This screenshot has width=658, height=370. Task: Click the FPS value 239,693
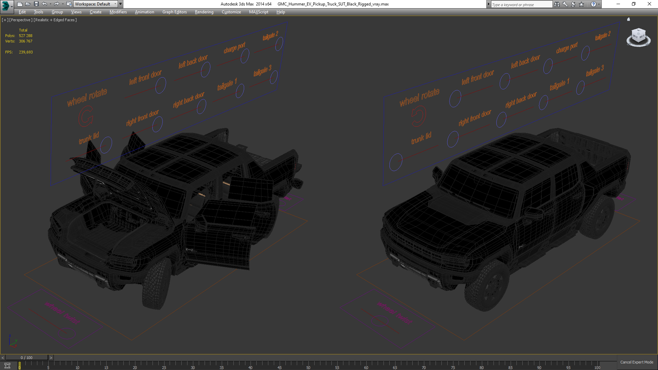click(26, 52)
